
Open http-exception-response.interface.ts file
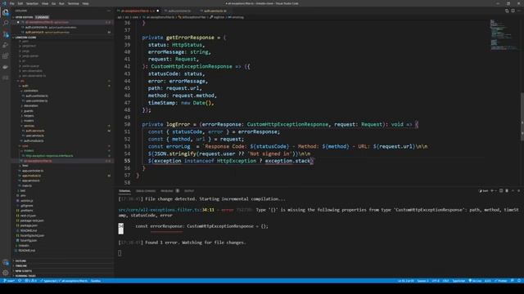click(x=49, y=156)
